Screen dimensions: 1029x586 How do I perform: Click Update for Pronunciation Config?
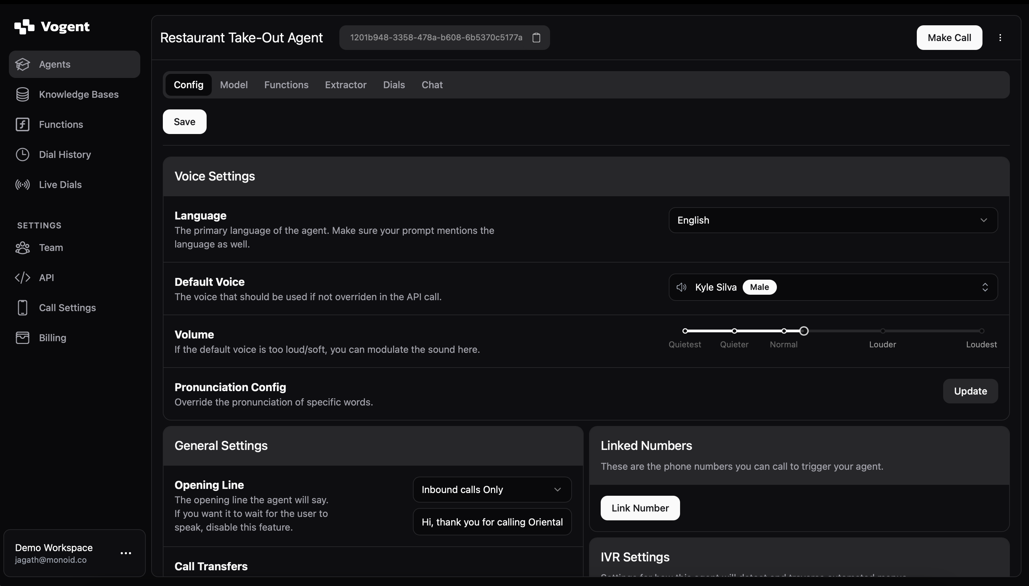pyautogui.click(x=970, y=391)
